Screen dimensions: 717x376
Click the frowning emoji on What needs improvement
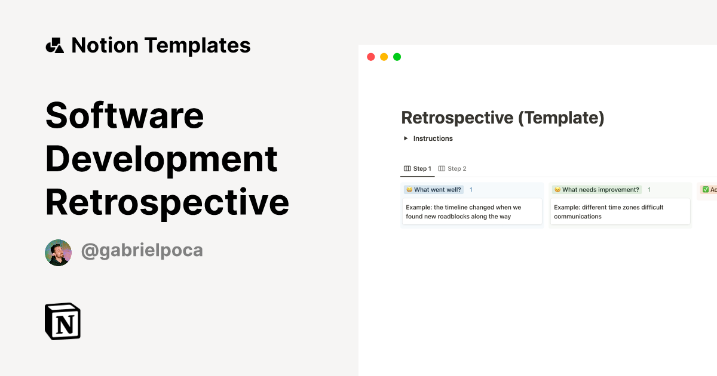556,189
